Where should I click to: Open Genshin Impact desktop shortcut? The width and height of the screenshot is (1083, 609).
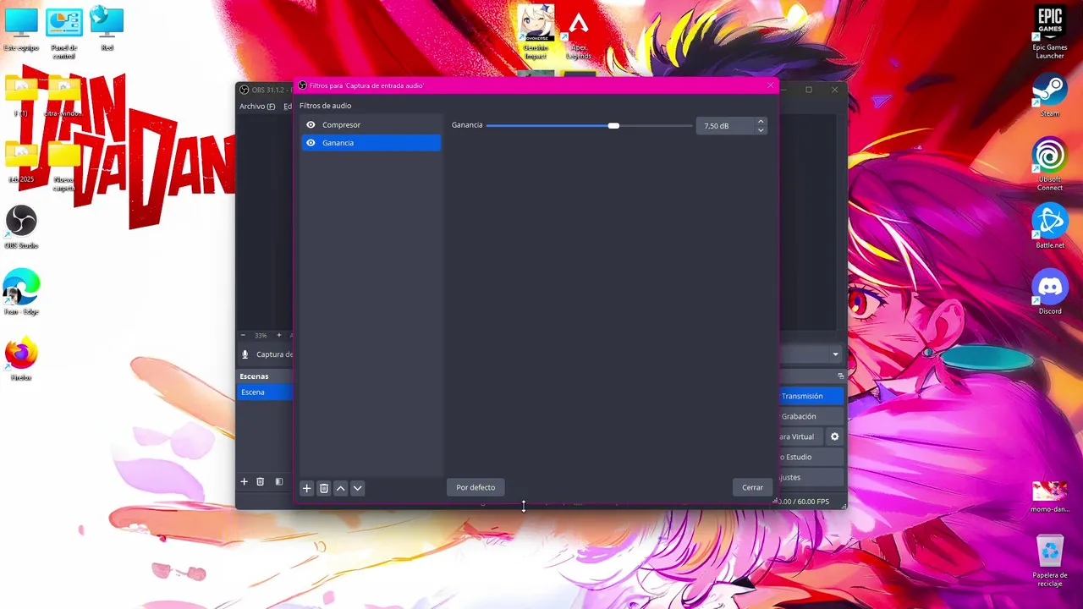coord(536,32)
